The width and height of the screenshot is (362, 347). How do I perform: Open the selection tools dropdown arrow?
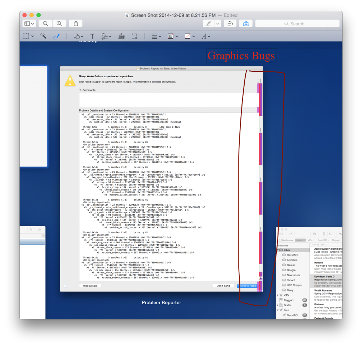(x=33, y=36)
